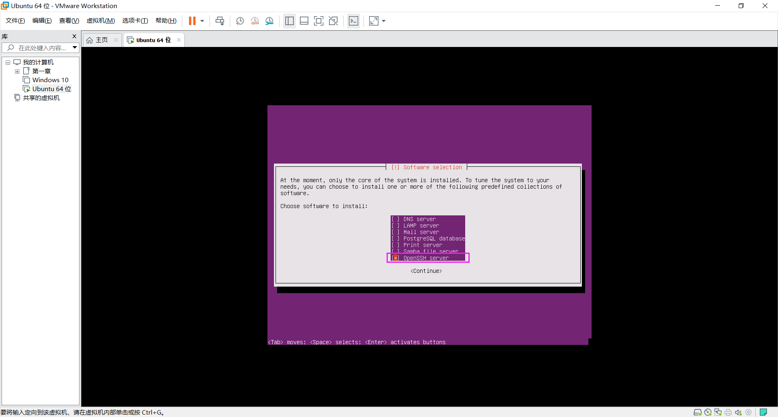Uncheck the OpenSSH server option

coord(395,258)
